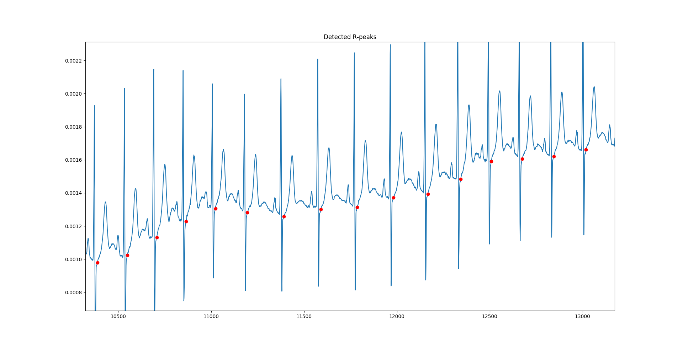Click the y-axis tick label 0.0008
Image resolution: width=683 pixels, height=349 pixels.
point(73,292)
